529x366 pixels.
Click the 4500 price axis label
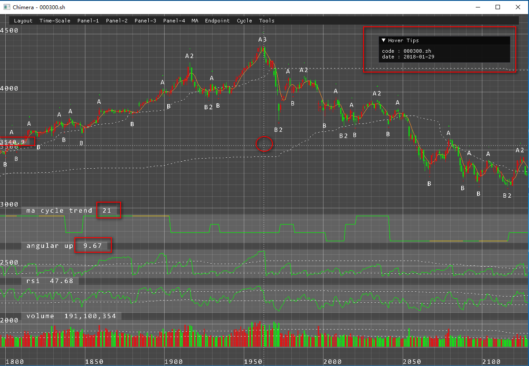9,30
